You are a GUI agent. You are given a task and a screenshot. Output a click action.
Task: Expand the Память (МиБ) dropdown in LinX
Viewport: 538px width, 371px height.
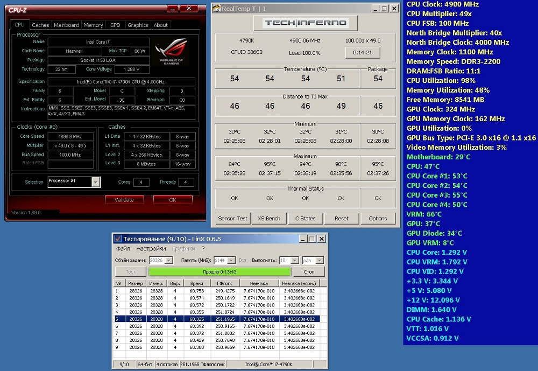pos(231,261)
